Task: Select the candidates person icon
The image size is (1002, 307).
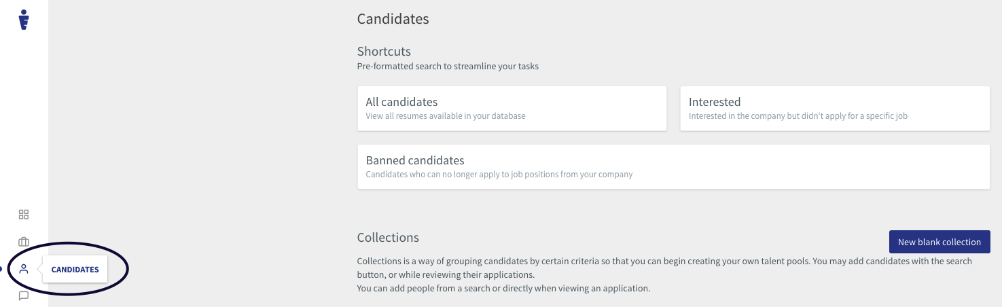Action: click(x=24, y=269)
